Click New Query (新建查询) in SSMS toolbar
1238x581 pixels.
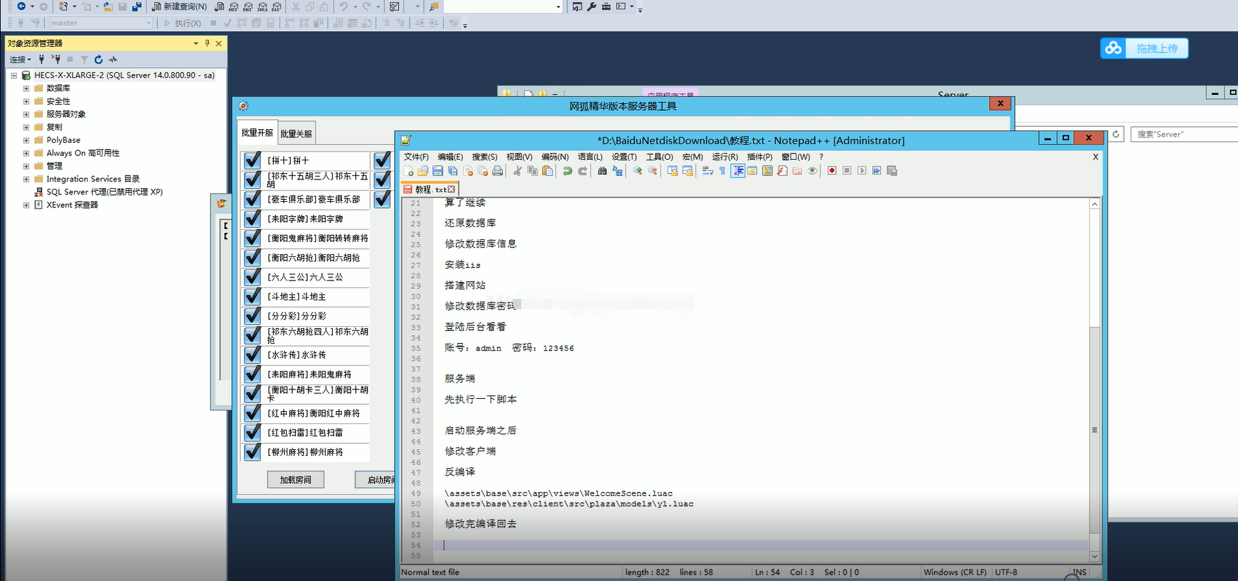tap(179, 6)
